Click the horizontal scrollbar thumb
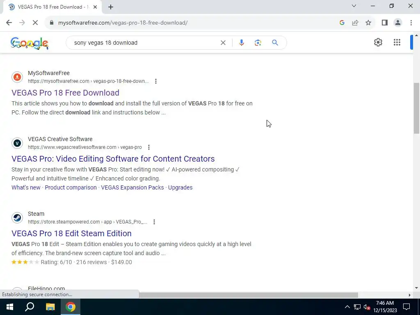Image resolution: width=420 pixels, height=315 pixels. 249,295
